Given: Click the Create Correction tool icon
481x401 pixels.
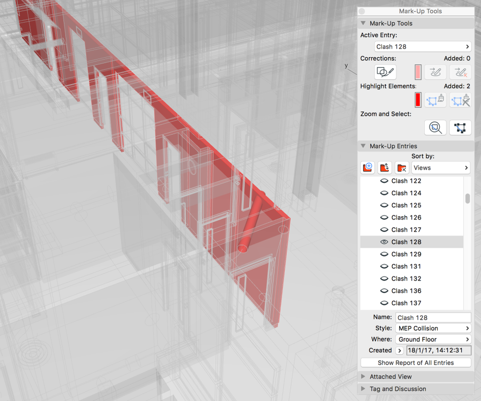Looking at the screenshot, I should tap(385, 72).
